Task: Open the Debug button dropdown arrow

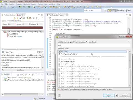Action: pyautogui.click(x=26, y=7)
